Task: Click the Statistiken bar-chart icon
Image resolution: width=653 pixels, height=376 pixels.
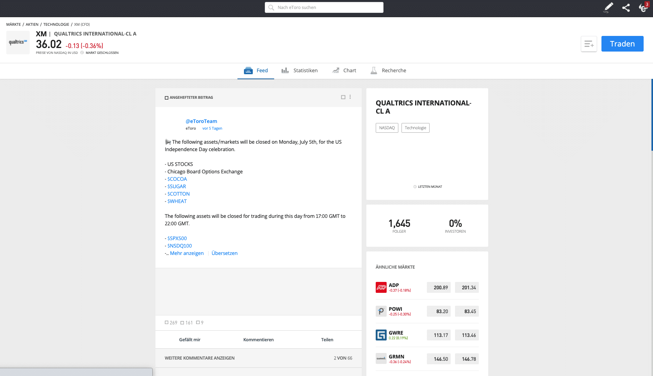Action: click(285, 71)
